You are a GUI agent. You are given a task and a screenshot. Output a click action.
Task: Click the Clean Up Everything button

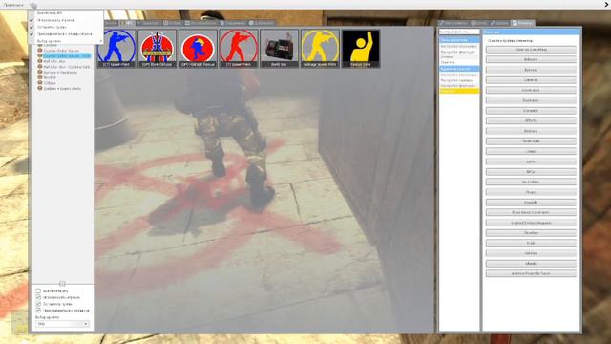(531, 50)
